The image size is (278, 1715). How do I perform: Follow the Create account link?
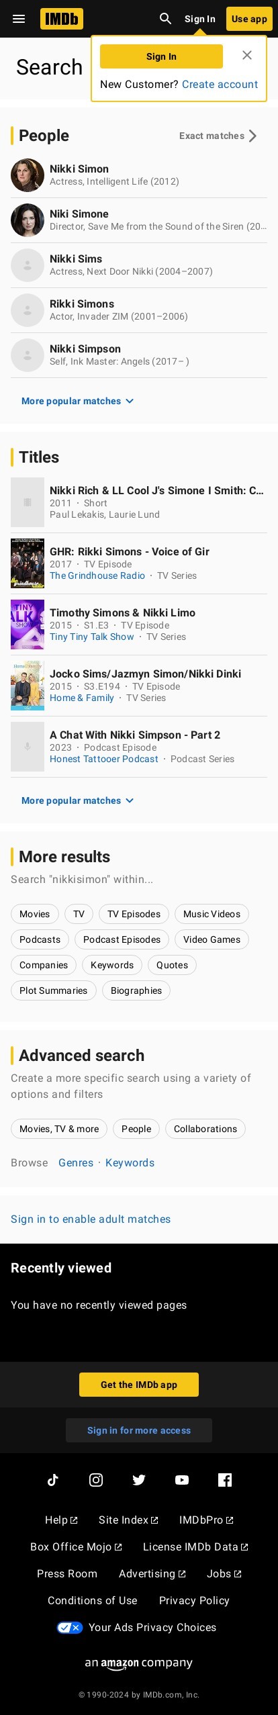click(x=220, y=84)
